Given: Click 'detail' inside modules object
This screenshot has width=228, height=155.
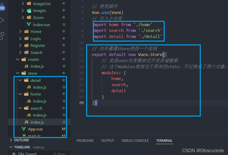Looking at the screenshot, I should [118, 91].
